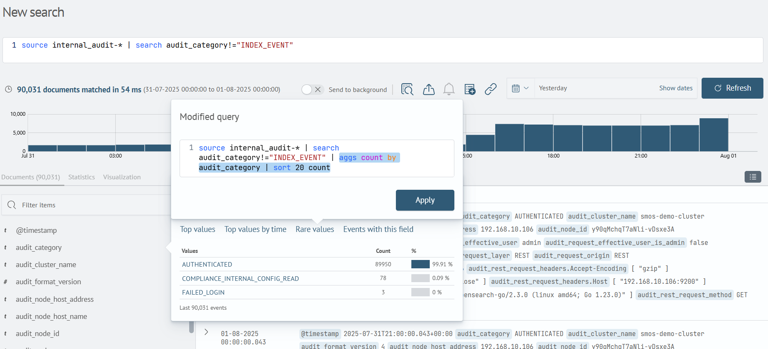
Task: Open the calendar date picker dropdown
Action: [520, 88]
